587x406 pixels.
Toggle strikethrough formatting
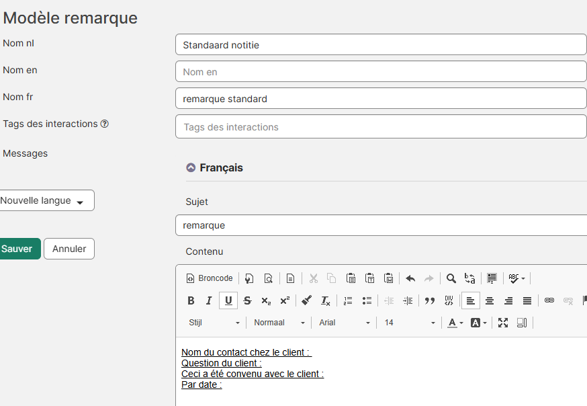[247, 300]
